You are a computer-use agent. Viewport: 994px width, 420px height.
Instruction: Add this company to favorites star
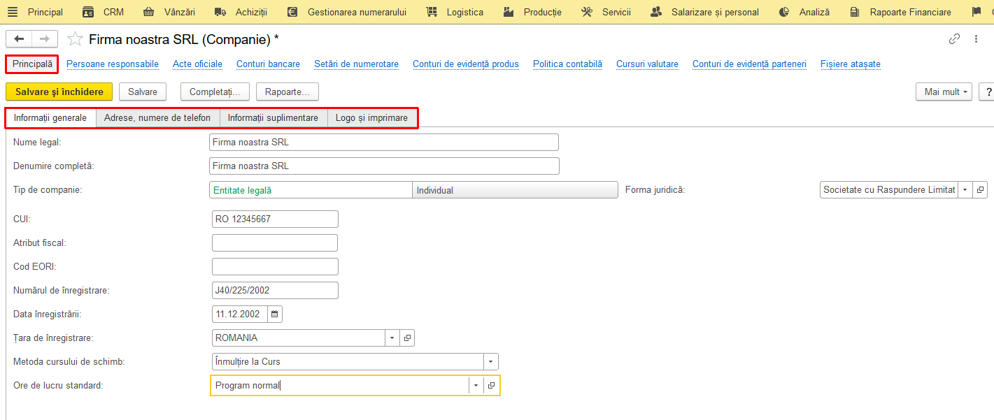point(75,40)
